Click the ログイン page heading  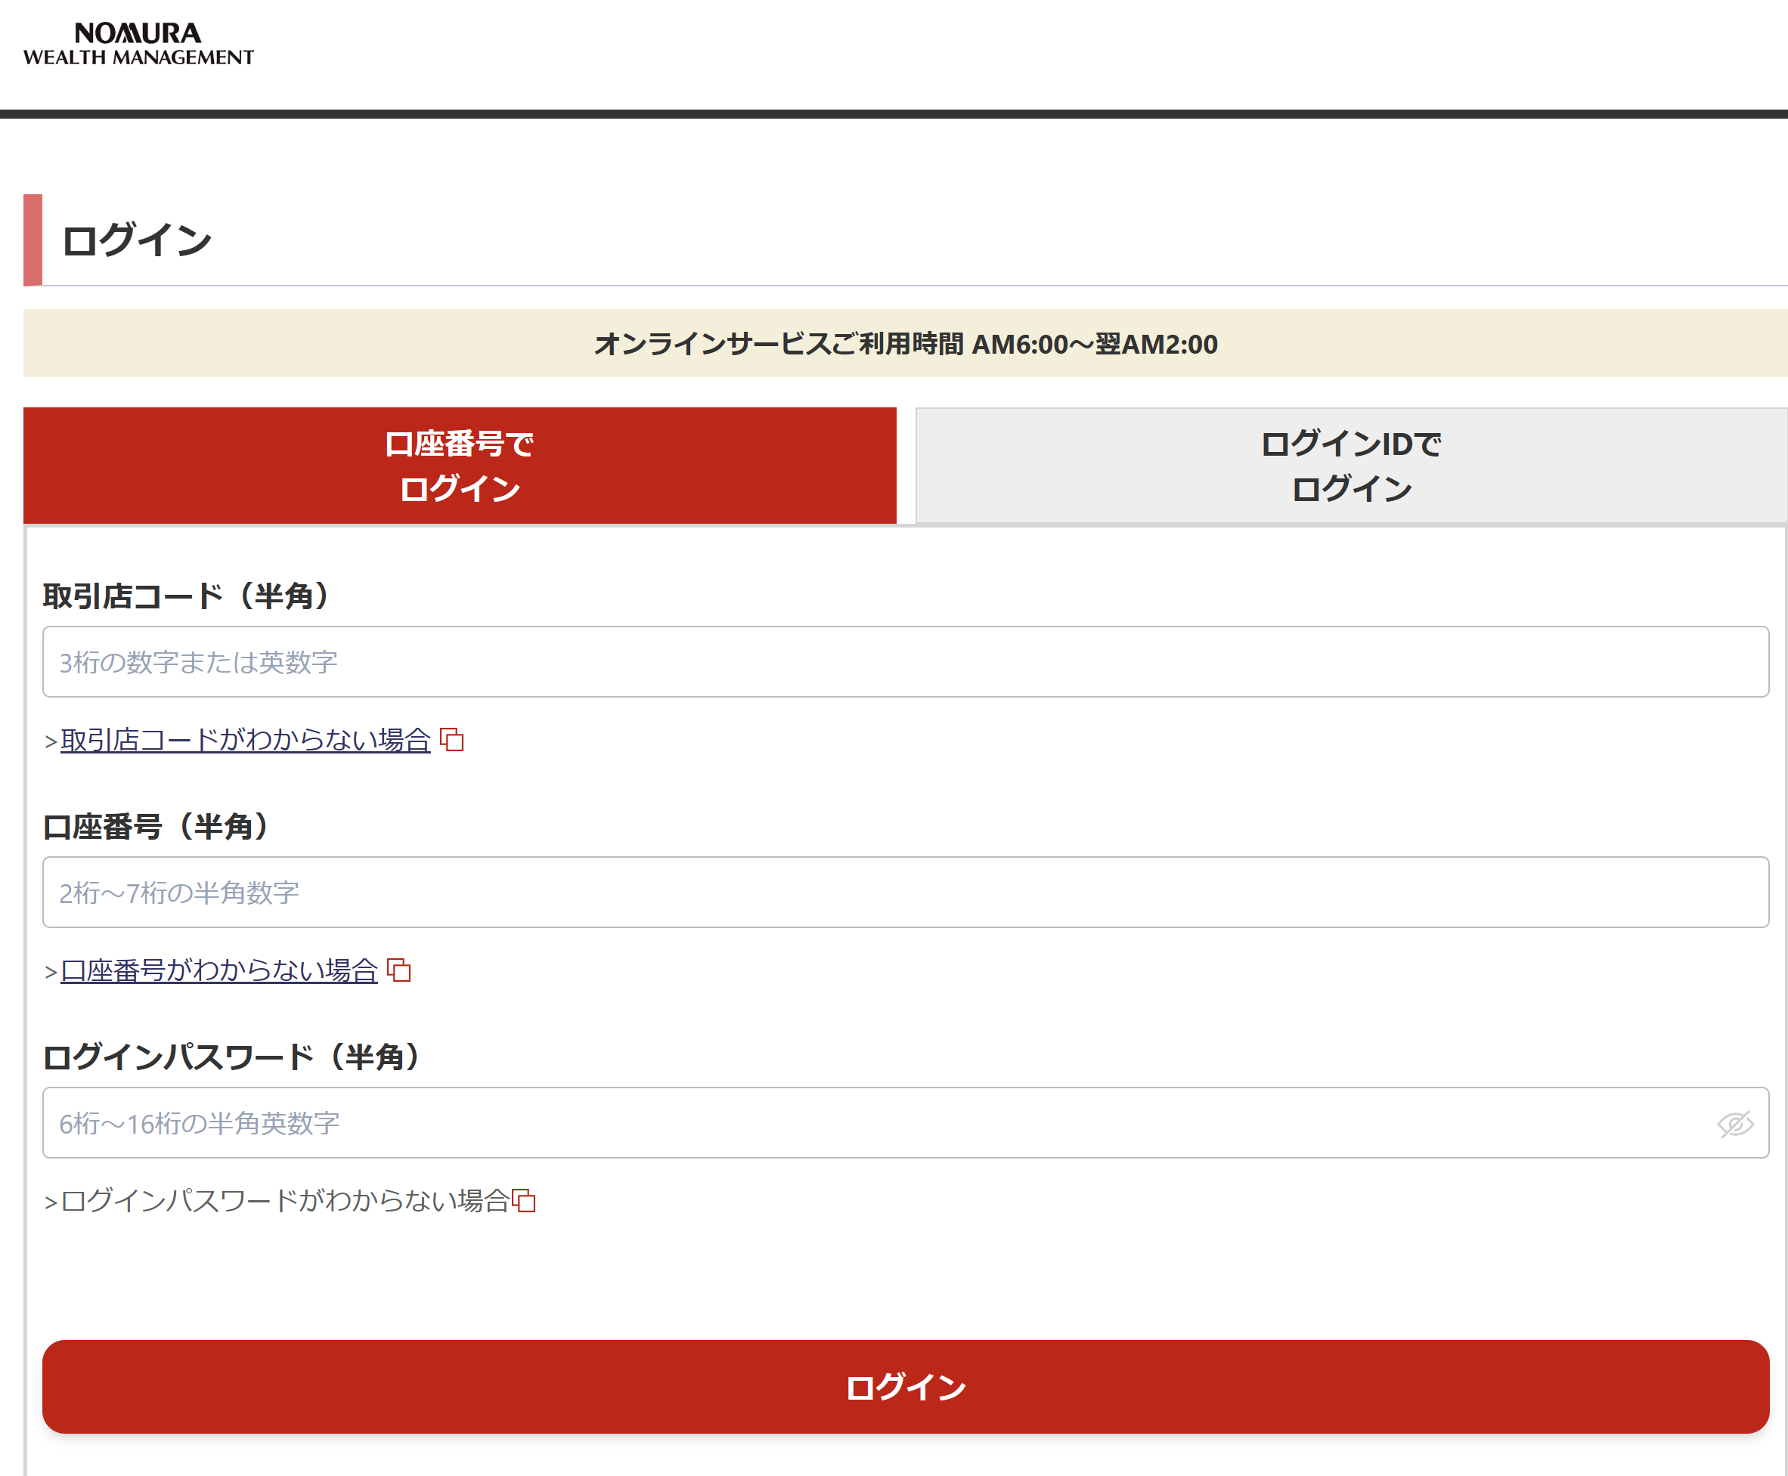pyautogui.click(x=136, y=240)
